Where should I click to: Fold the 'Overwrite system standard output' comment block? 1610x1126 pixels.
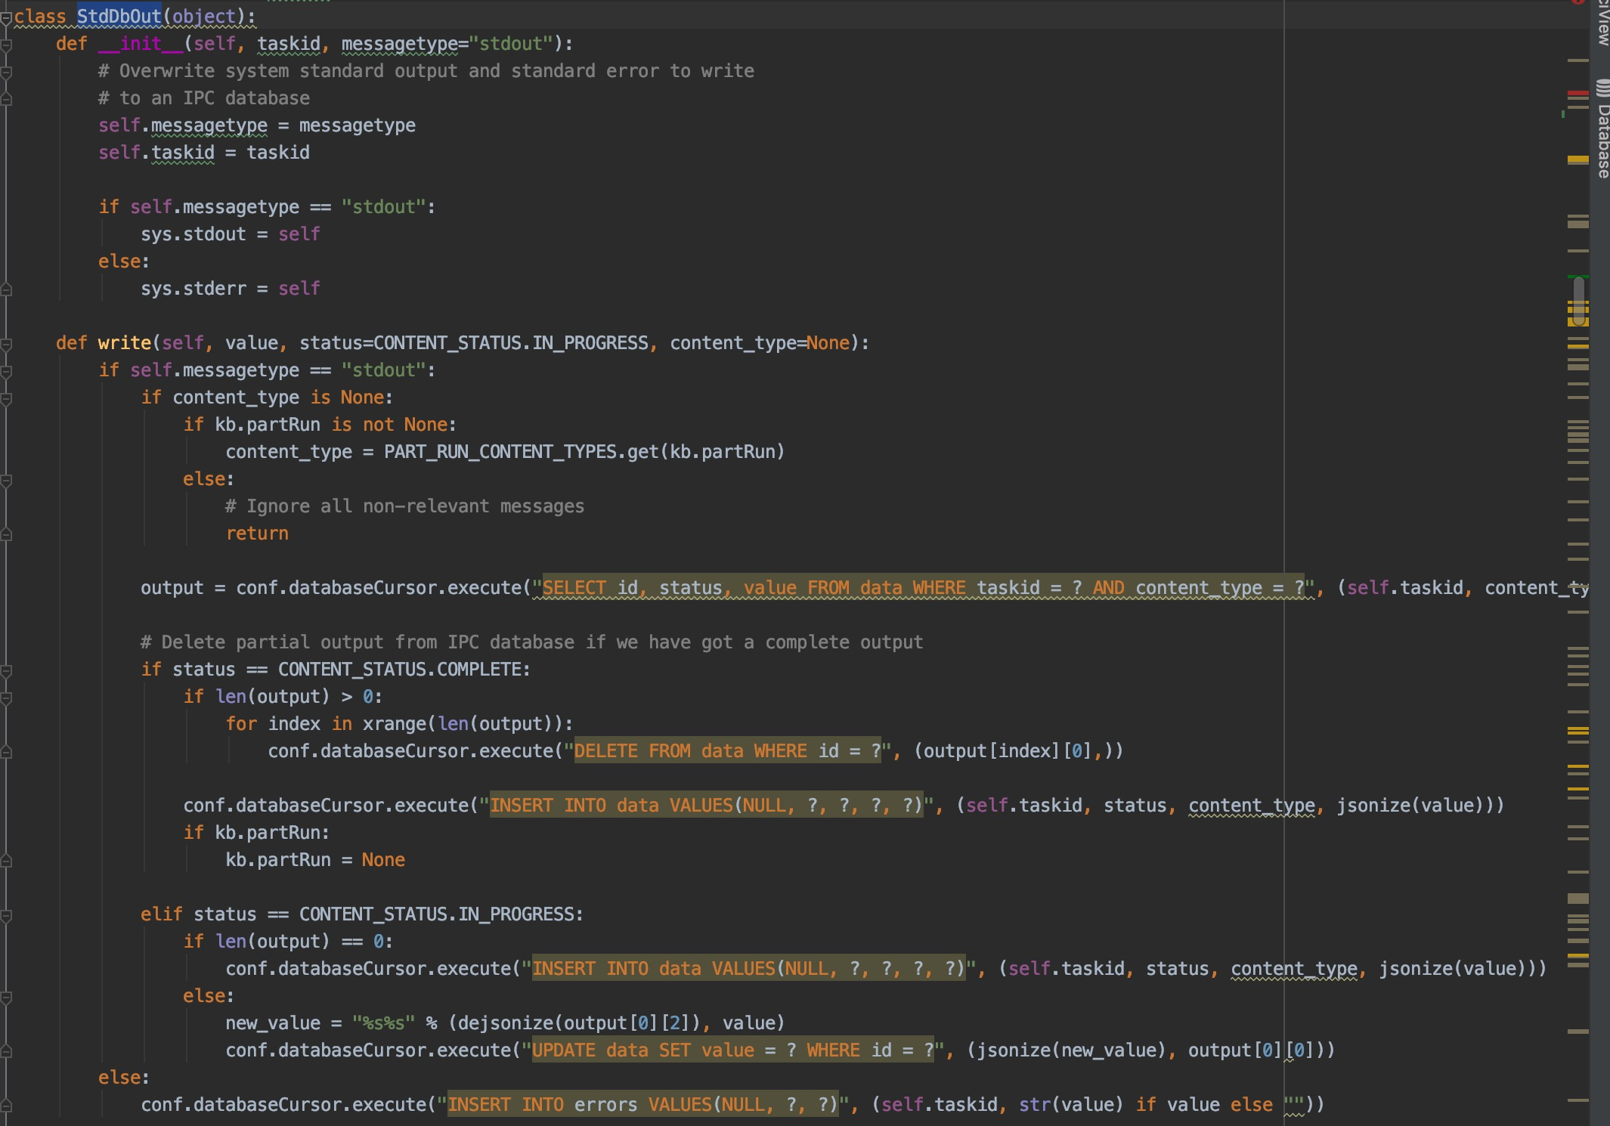click(x=6, y=72)
